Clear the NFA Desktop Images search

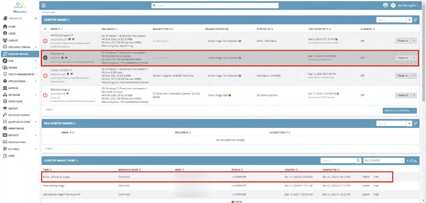coord(410,123)
